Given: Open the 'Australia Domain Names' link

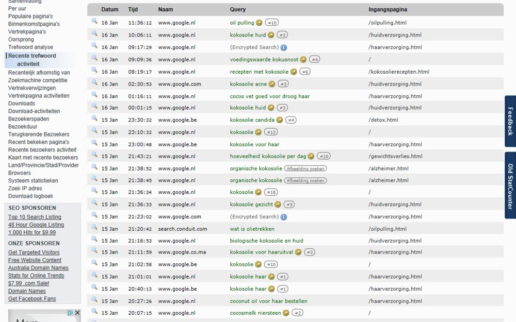Looking at the screenshot, I should (x=38, y=268).
